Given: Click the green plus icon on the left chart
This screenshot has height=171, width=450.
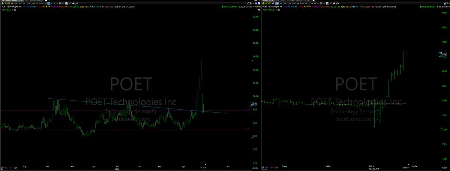Looking at the screenshot, I should [3, 3].
